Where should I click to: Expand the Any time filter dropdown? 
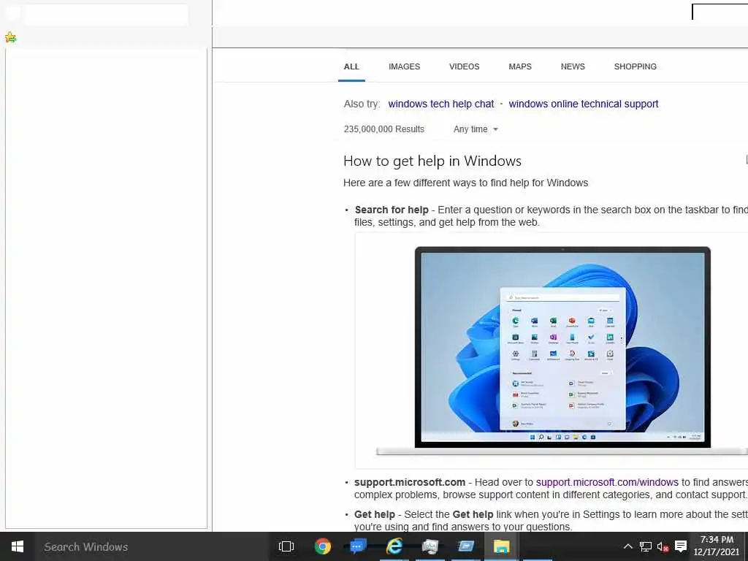point(476,129)
